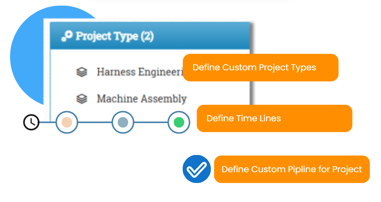Click the connector between peach and gray nodes

pyautogui.click(x=95, y=122)
